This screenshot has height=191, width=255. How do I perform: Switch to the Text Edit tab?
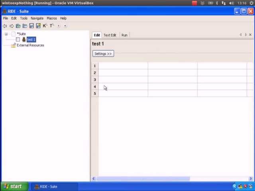pos(110,35)
